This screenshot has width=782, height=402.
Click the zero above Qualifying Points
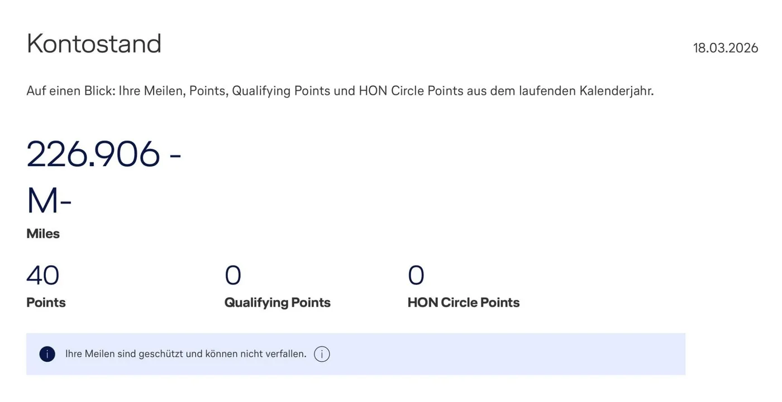(233, 275)
